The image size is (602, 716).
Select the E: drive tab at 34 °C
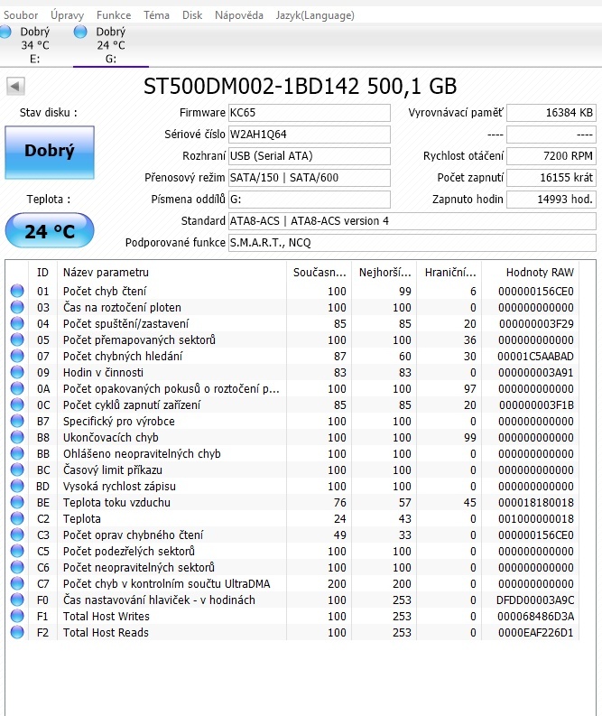tap(34, 45)
